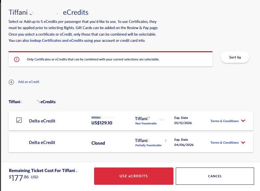Open the lookup Certificates and eCredits link
The height and width of the screenshot is (191, 260).
tap(56, 40)
